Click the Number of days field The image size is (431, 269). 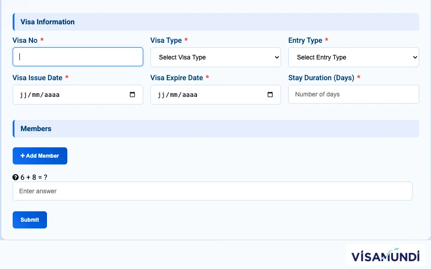pos(353,94)
